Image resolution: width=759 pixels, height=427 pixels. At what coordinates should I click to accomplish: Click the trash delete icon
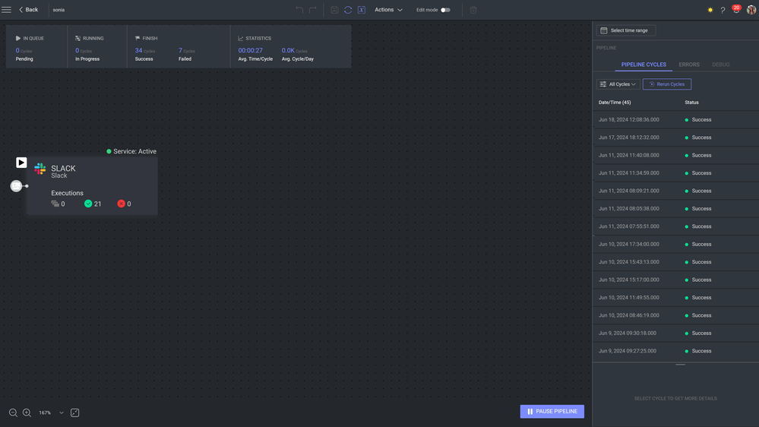473,10
